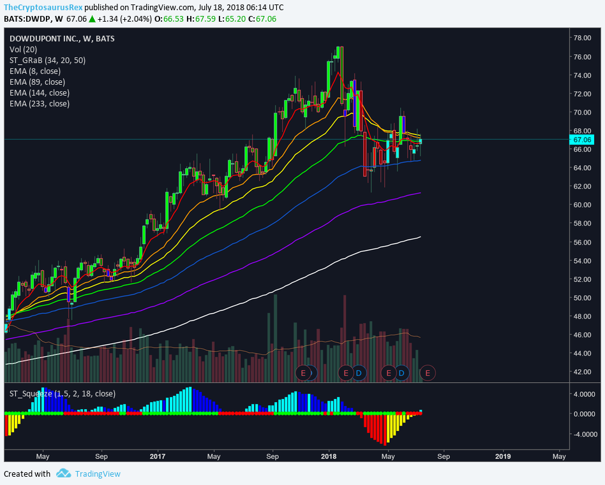Image resolution: width=605 pixels, height=485 pixels.
Task: Click the 4.0000 squeeze axis label
Action: pos(585,394)
